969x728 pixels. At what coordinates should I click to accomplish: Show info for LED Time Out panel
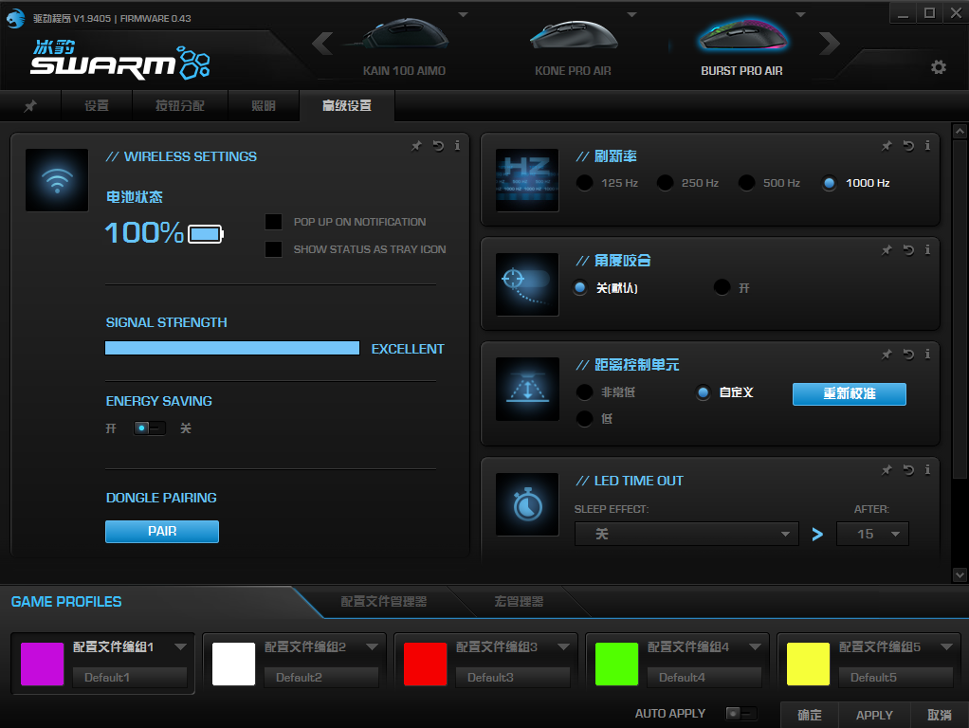point(927,470)
